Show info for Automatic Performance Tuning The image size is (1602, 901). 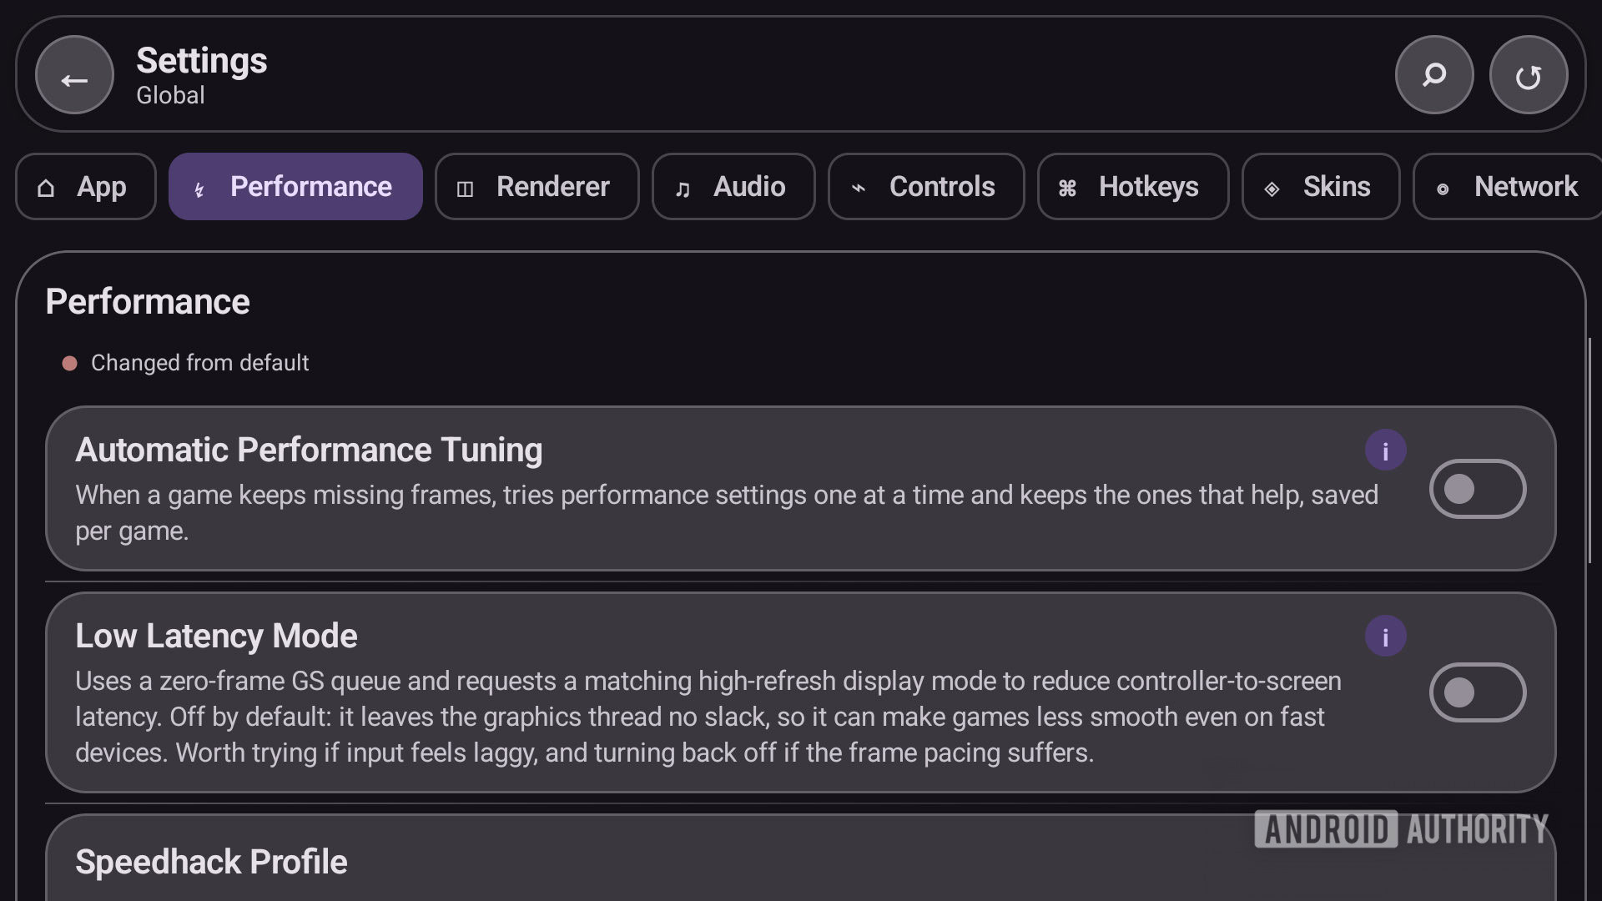[x=1386, y=450]
